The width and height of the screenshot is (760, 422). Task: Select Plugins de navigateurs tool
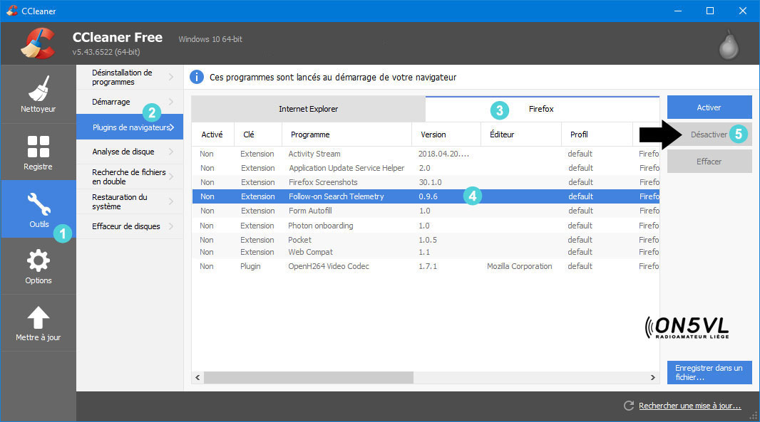130,127
